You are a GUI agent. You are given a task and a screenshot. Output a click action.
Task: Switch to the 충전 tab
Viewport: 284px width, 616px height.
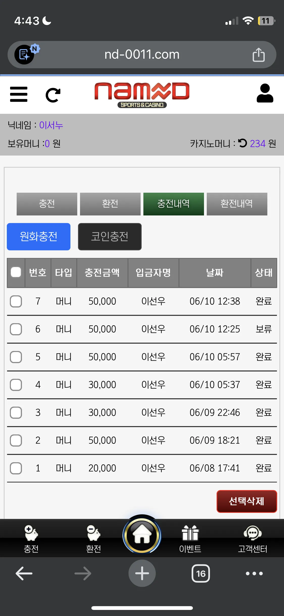tap(47, 204)
